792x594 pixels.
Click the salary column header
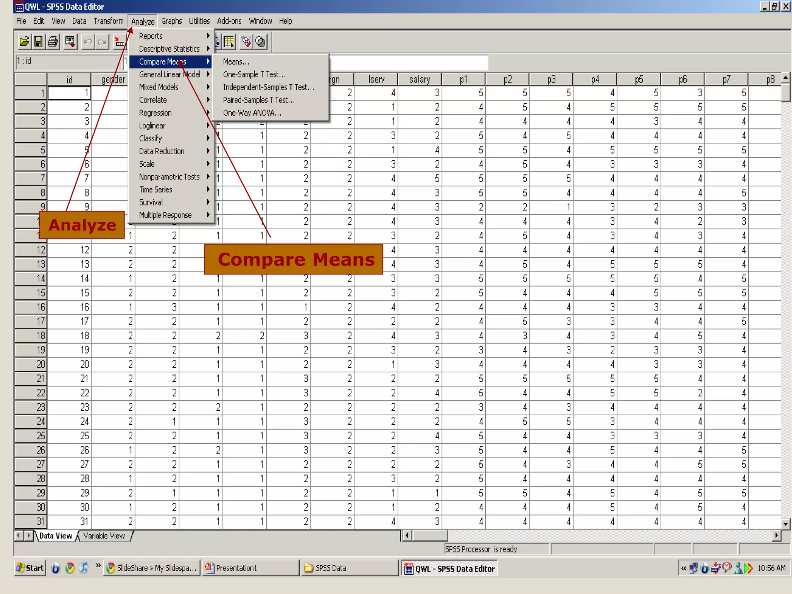[x=420, y=79]
